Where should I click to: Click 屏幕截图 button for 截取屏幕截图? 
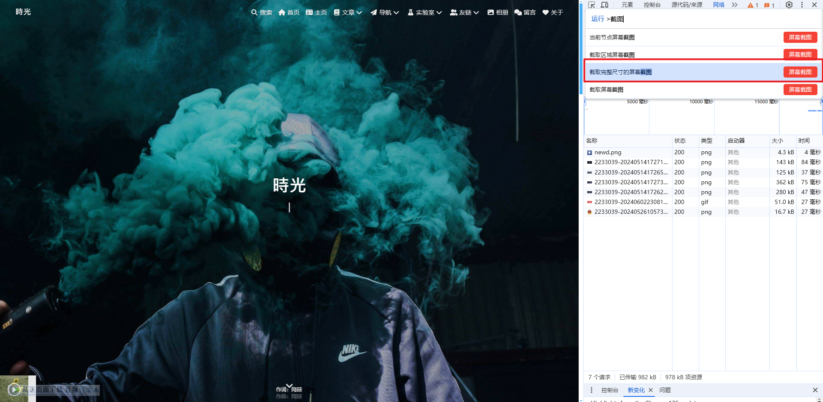point(800,90)
